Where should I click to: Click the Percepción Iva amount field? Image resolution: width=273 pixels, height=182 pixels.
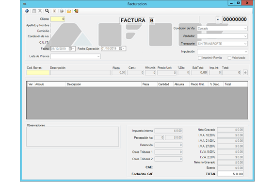[174, 137]
